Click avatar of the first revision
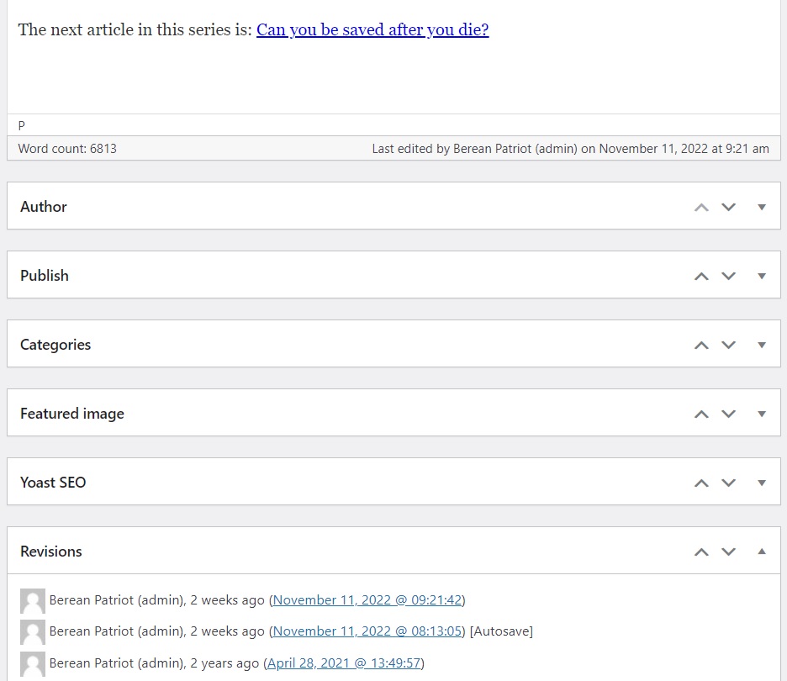787x681 pixels. coord(32,601)
